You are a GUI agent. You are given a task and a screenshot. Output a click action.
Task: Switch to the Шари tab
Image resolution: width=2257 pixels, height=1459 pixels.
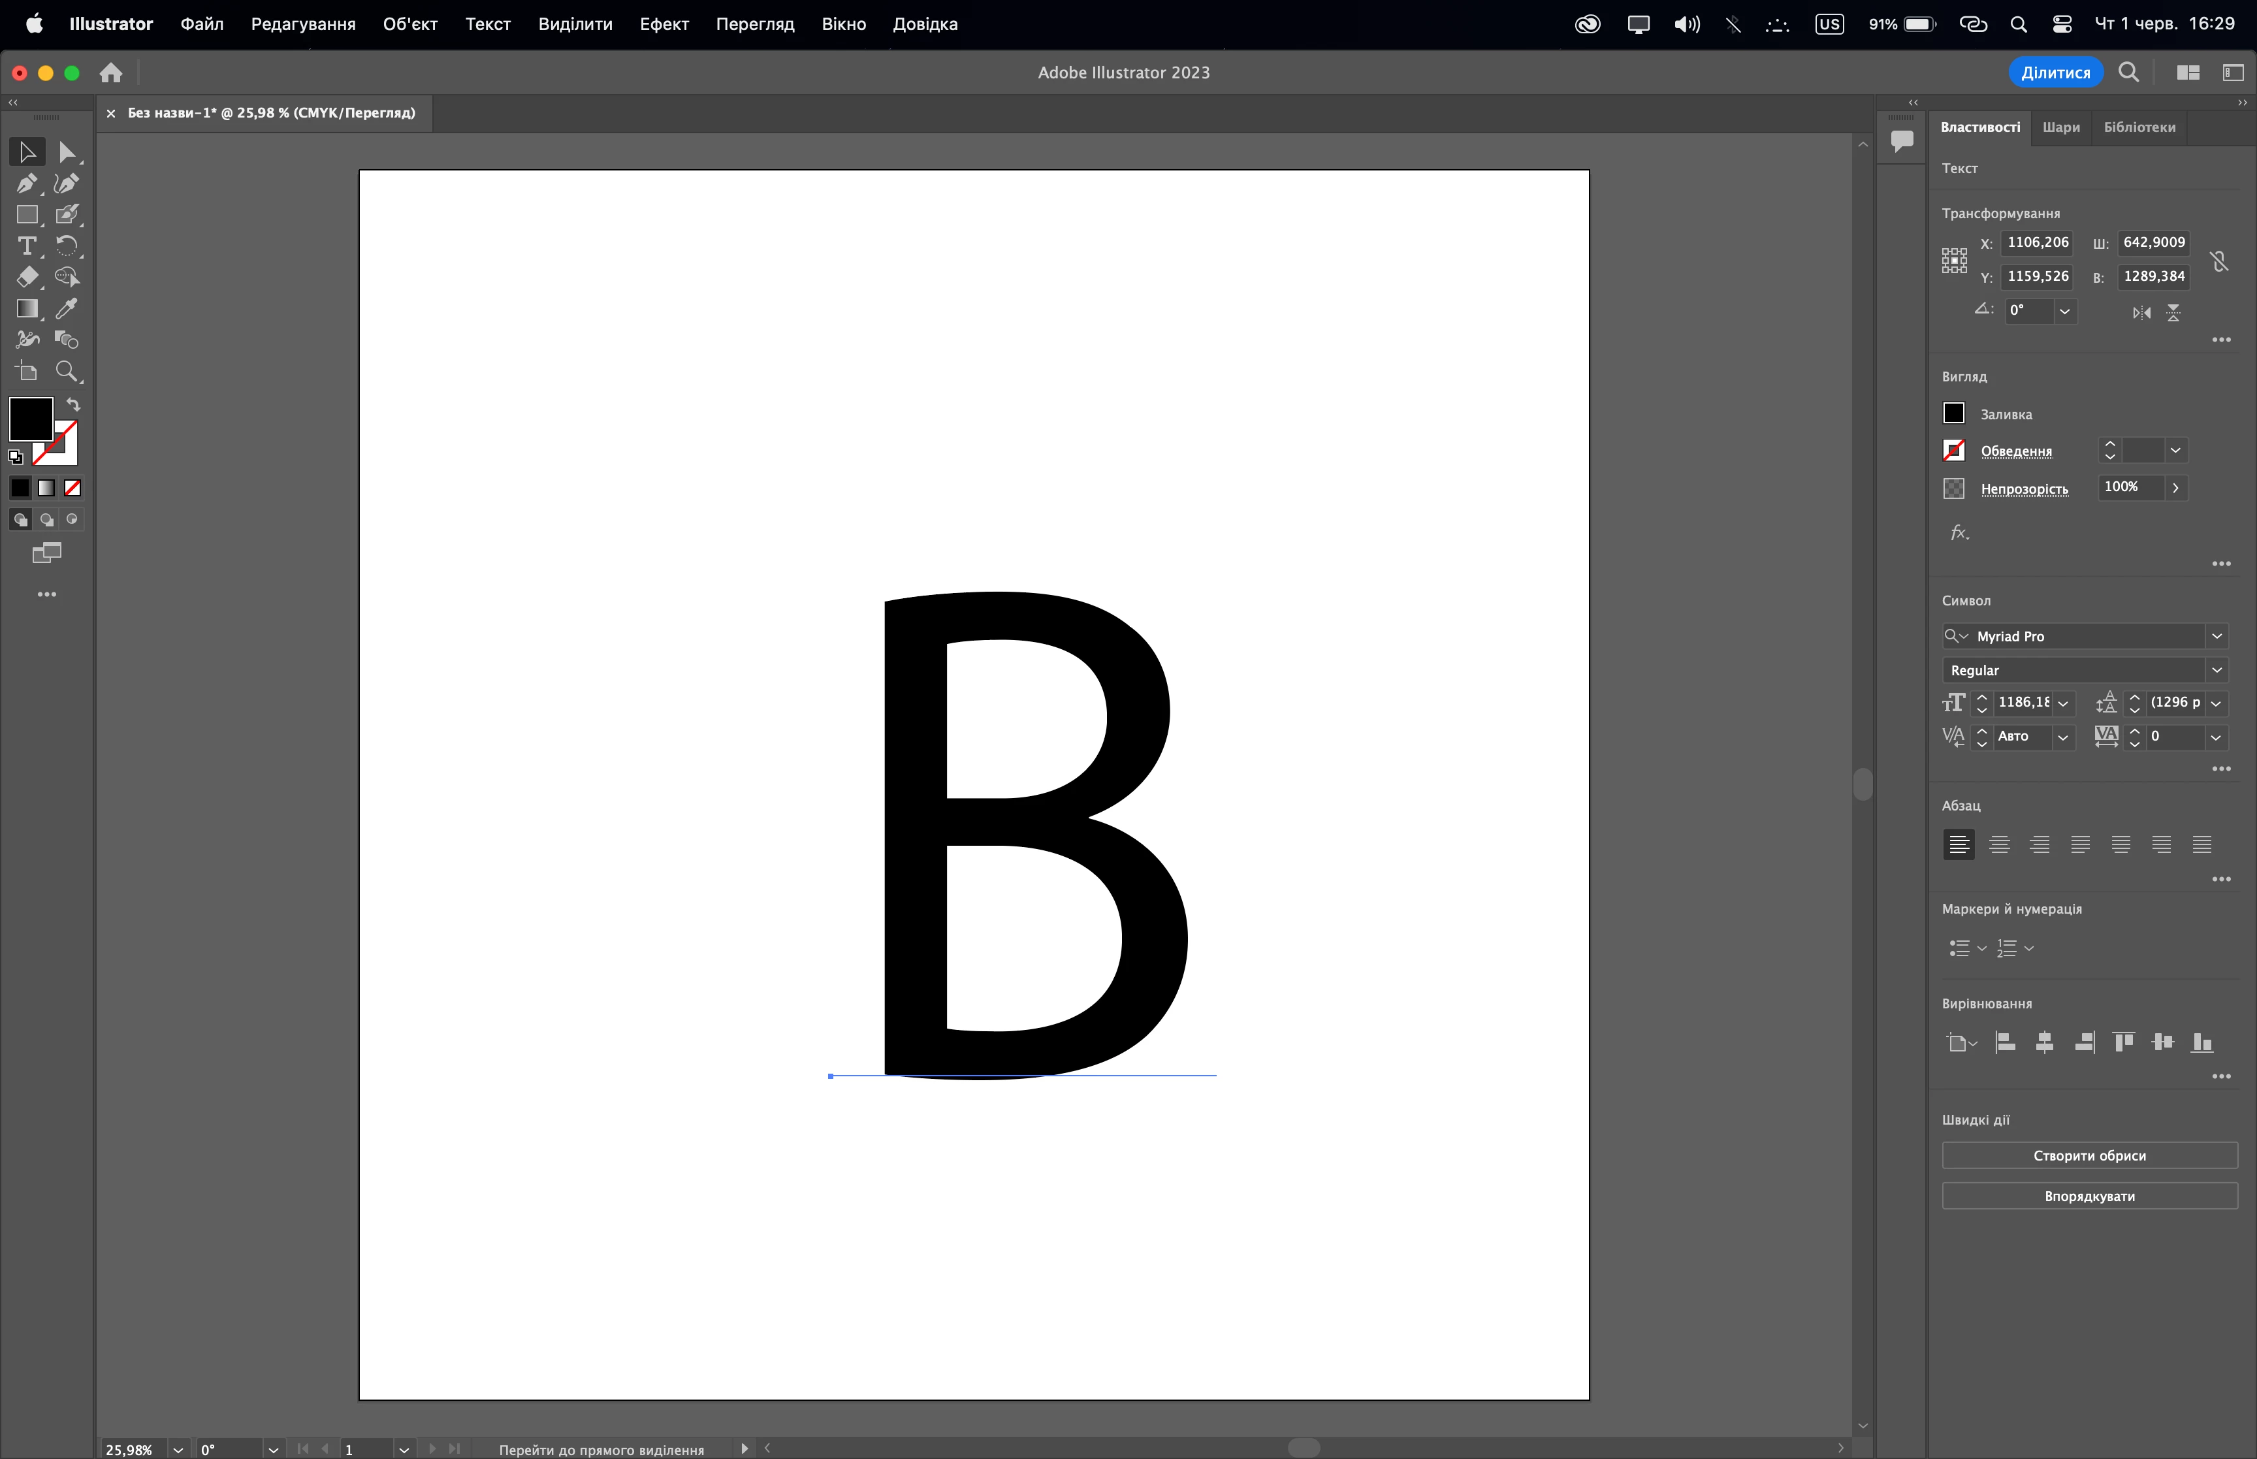(2061, 127)
